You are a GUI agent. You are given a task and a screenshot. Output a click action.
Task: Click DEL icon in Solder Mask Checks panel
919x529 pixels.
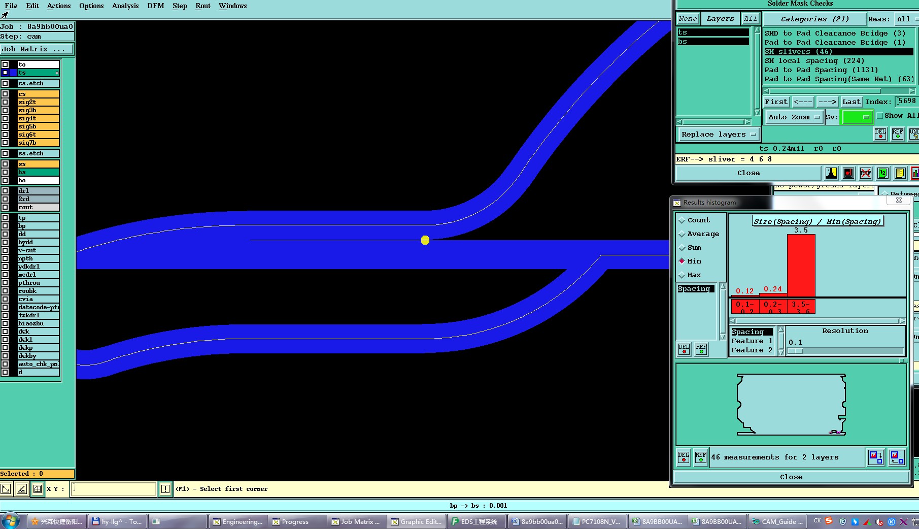(880, 134)
